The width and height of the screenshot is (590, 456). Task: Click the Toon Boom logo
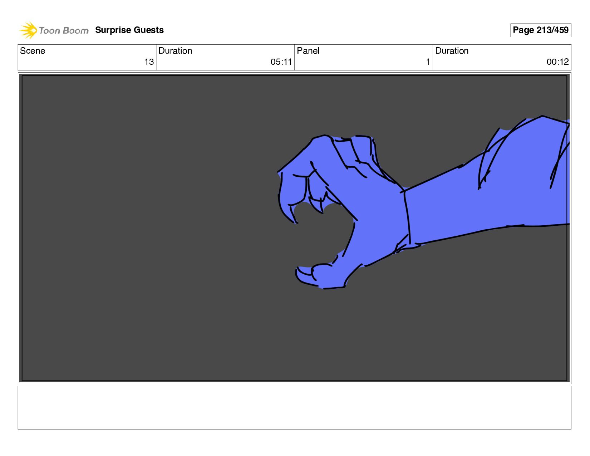click(54, 30)
